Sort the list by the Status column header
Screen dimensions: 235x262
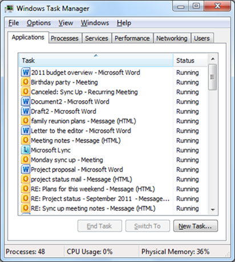tap(191, 61)
